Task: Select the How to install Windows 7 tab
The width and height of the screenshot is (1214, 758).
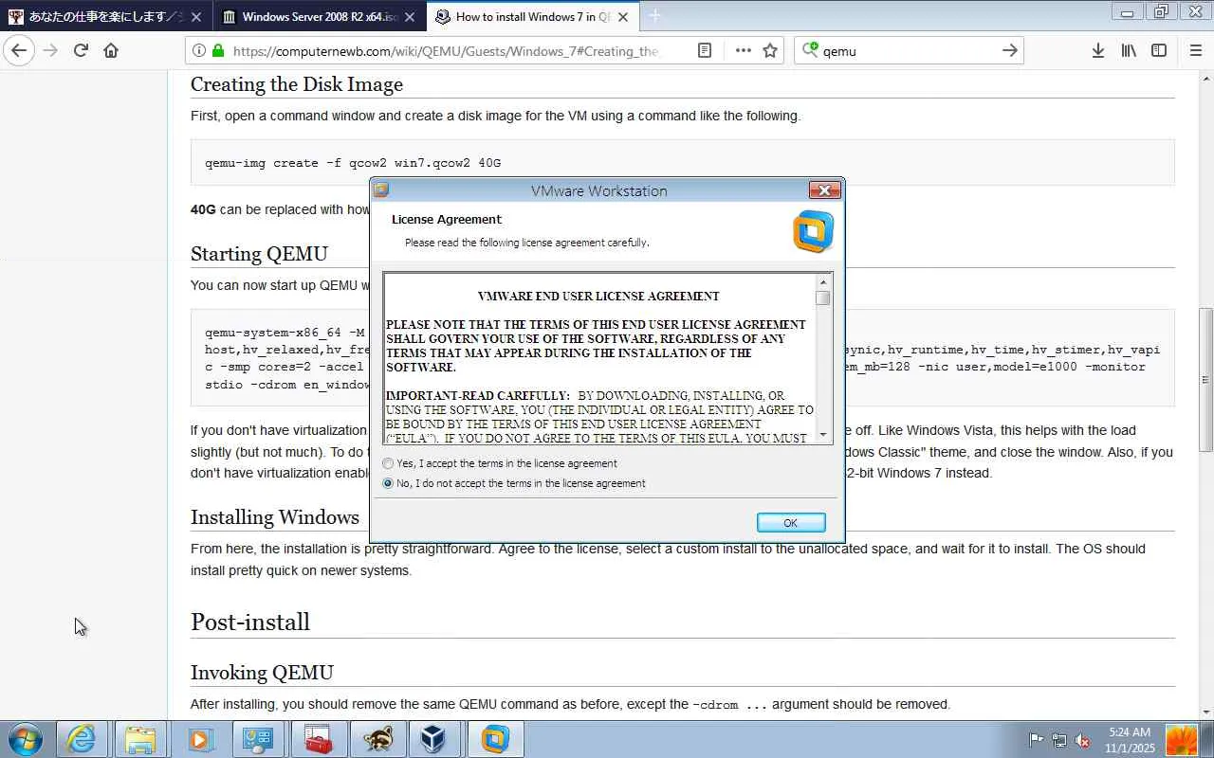Action: (x=532, y=17)
